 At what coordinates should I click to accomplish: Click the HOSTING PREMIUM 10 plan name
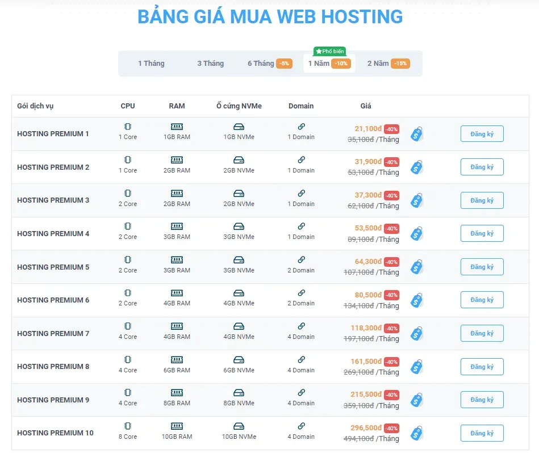[x=55, y=433]
